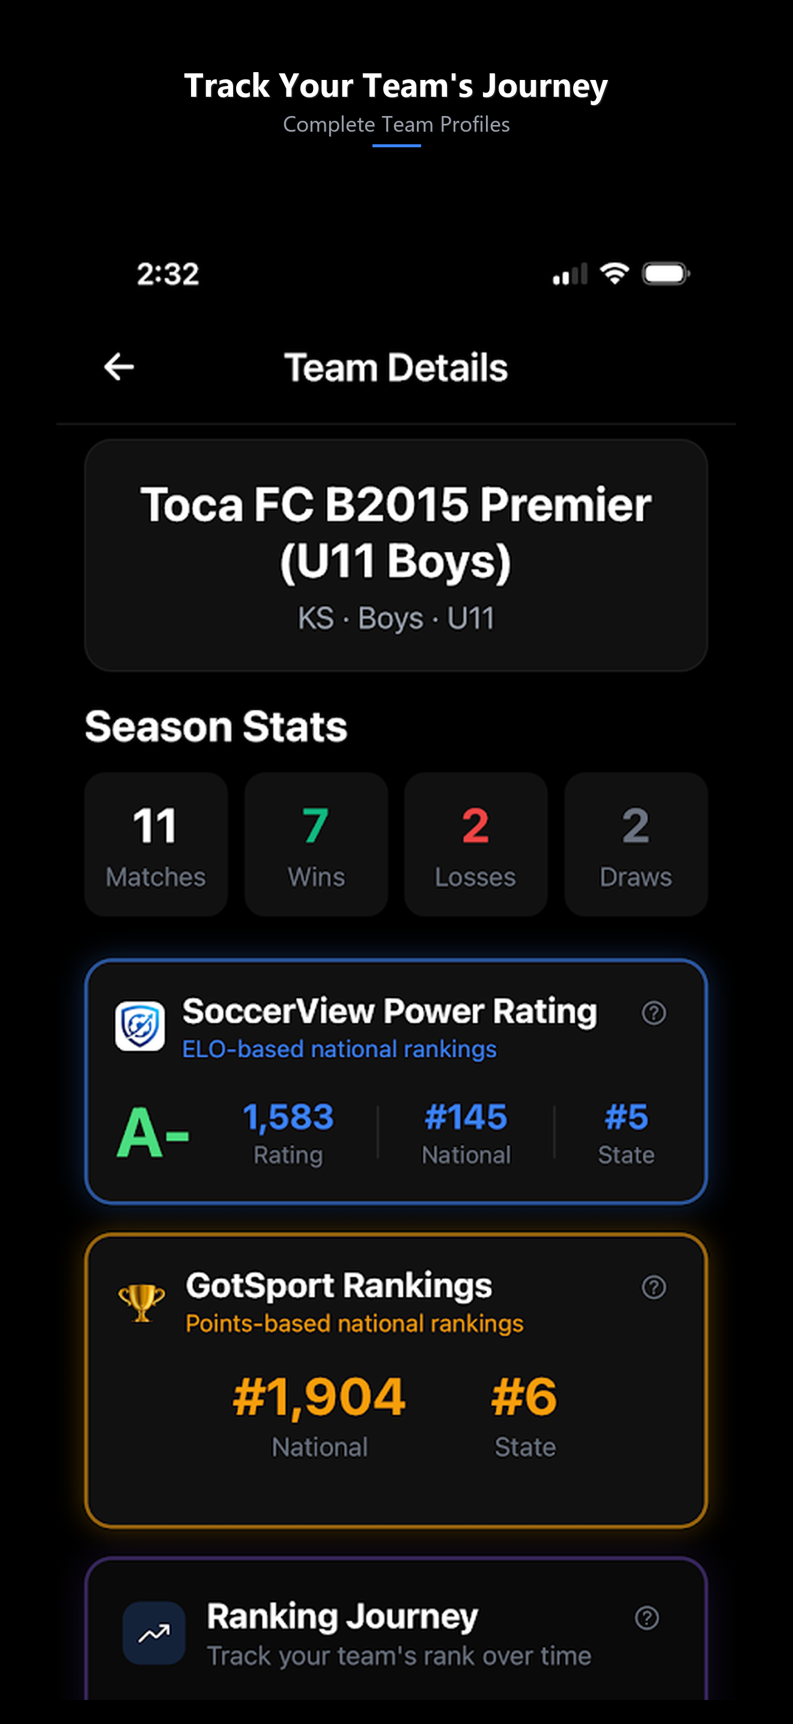793x1724 pixels.
Task: Select the Team Details header
Action: 396,366
